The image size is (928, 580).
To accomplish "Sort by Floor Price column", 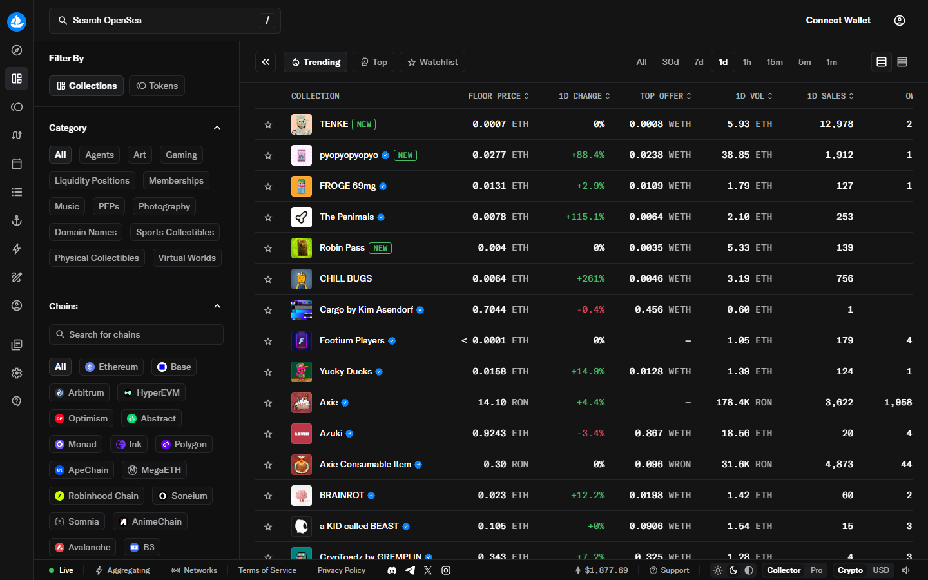I will point(498,96).
